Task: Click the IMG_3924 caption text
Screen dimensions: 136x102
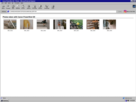Action: 27,31
